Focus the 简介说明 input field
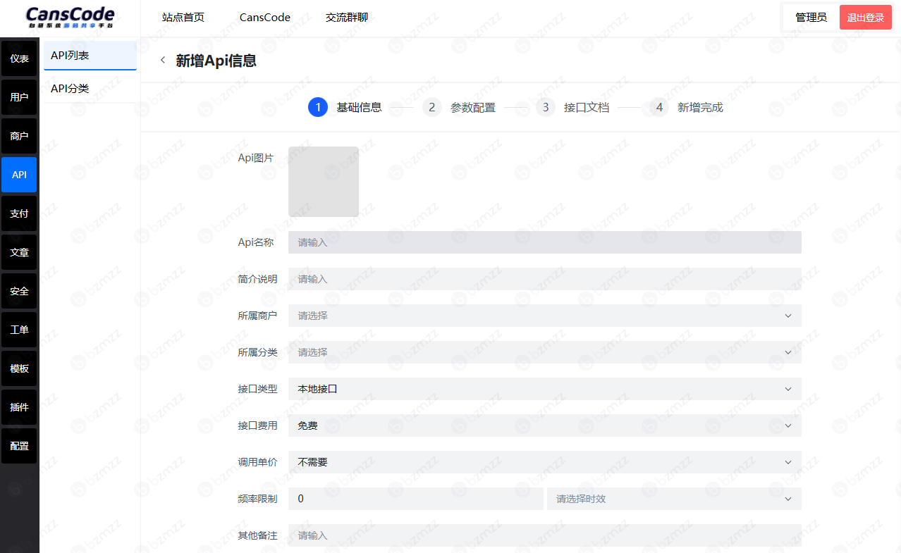This screenshot has height=553, width=901. (x=545, y=279)
